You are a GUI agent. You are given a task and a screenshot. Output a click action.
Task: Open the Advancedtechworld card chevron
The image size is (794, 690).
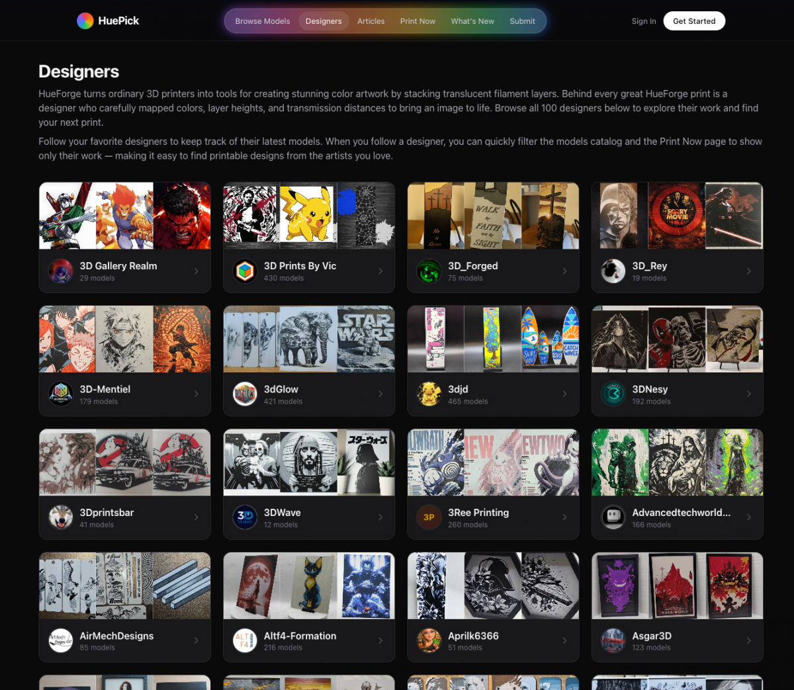748,517
